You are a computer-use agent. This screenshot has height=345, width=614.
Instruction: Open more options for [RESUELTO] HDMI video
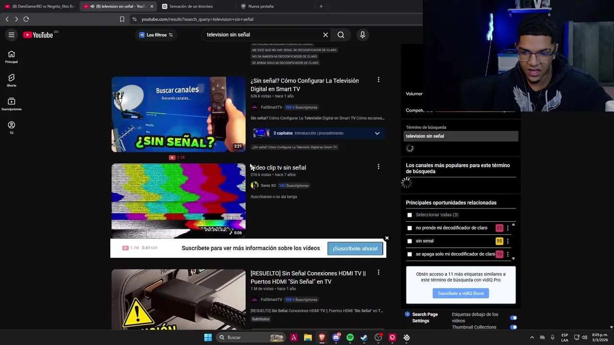pyautogui.click(x=378, y=273)
